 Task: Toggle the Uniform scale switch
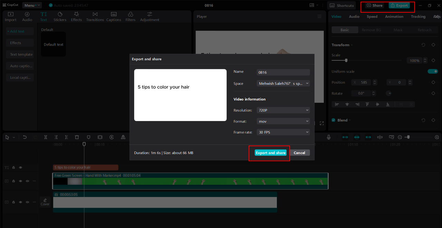pos(433,71)
